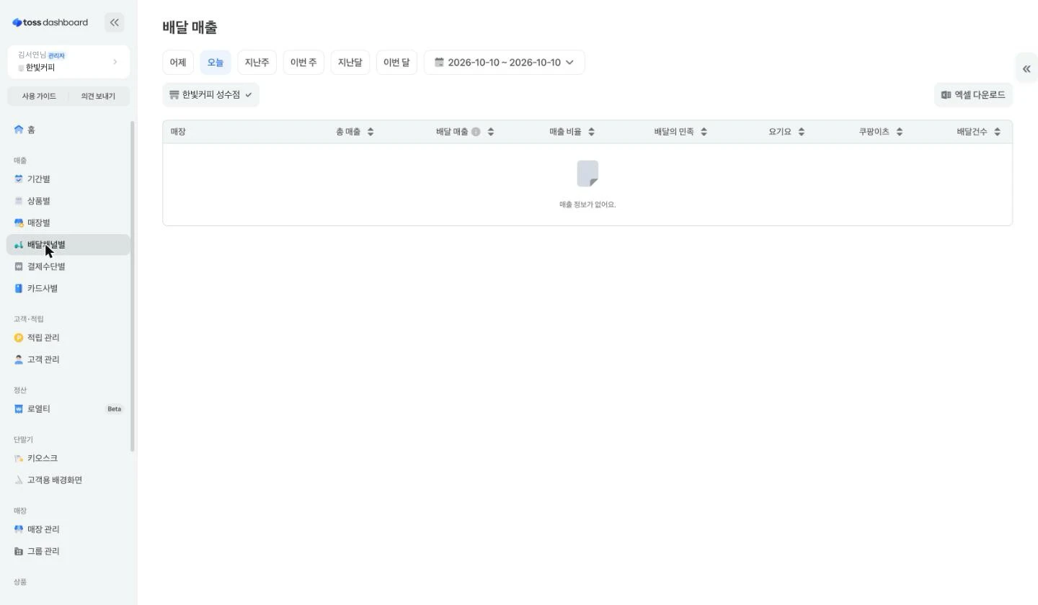The height and width of the screenshot is (605, 1038).
Task: Select the 이번 주 date filter
Action: coord(303,62)
